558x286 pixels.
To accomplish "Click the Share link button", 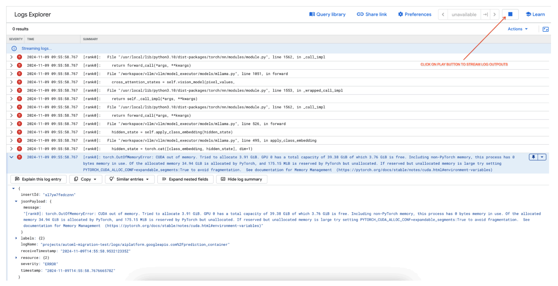I will pos(372,14).
